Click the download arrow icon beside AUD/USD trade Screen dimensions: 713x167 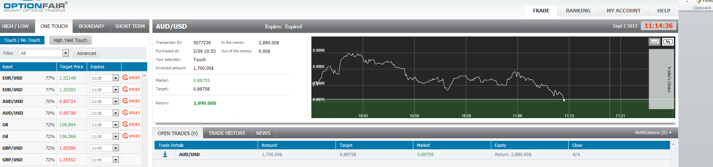click(x=165, y=154)
